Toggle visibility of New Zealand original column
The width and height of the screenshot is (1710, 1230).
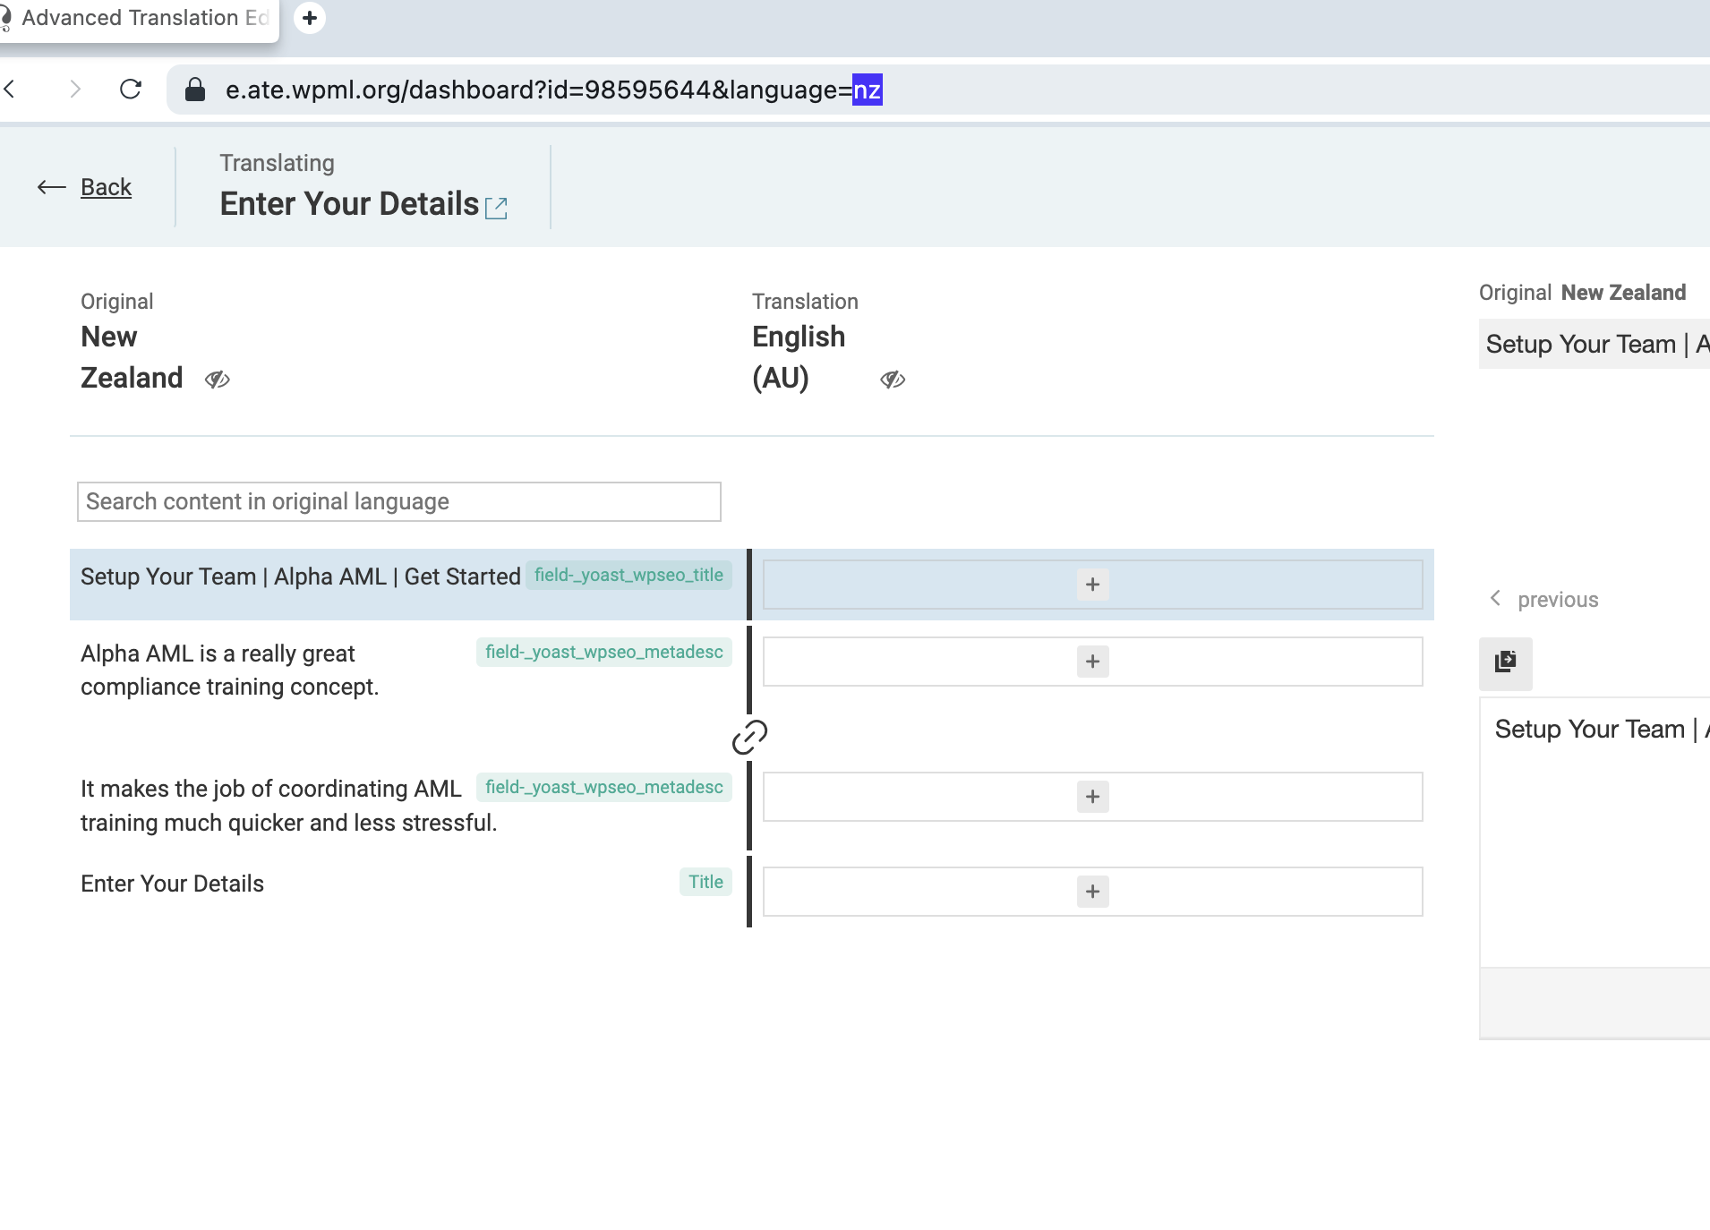click(218, 380)
